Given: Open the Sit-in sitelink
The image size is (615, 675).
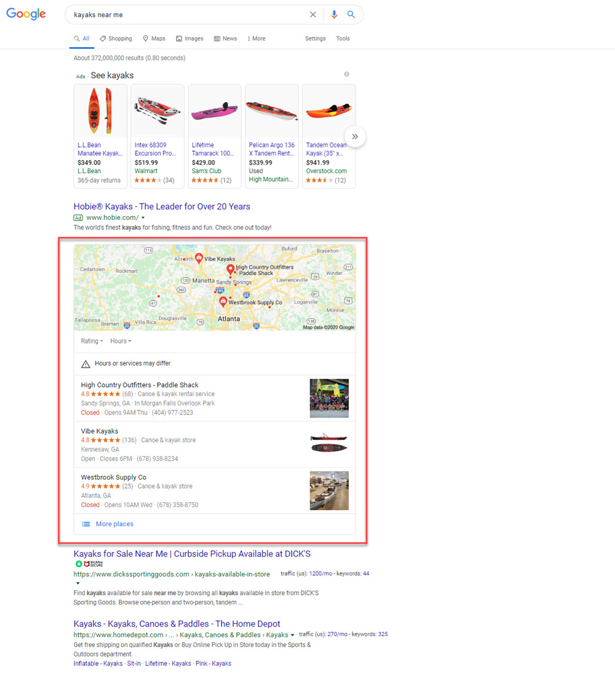Looking at the screenshot, I should [134, 664].
